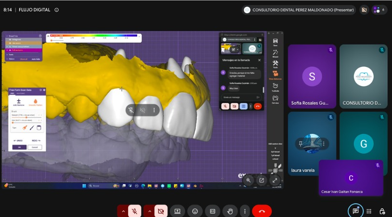Open the exocad Tools hammer icon
The image size is (392, 217).
tap(275, 63)
